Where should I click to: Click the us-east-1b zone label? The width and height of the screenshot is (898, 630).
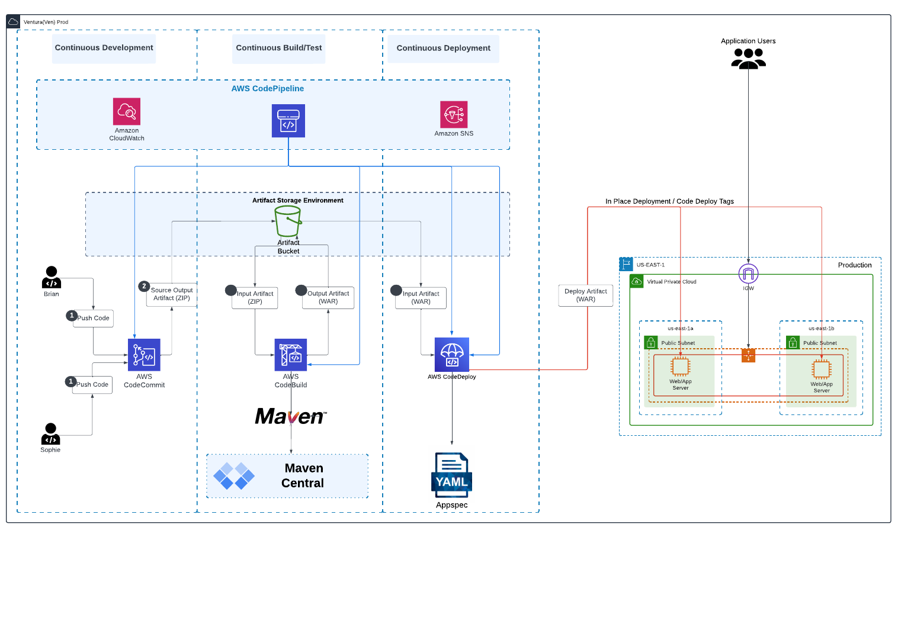[x=821, y=329]
